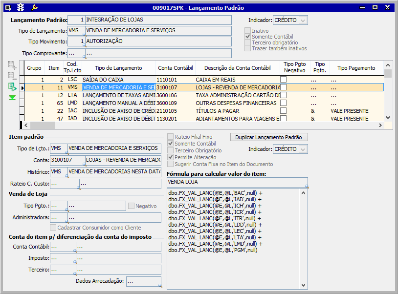
Task: Toggle the Permite Alteração checkbox
Action: point(171,157)
